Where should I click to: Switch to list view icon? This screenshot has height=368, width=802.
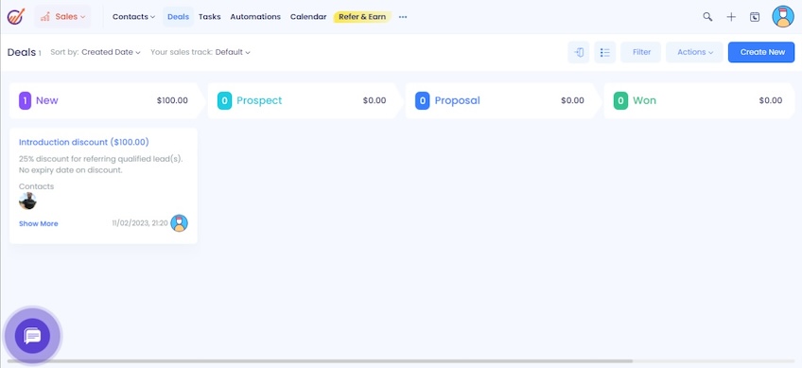tap(605, 52)
